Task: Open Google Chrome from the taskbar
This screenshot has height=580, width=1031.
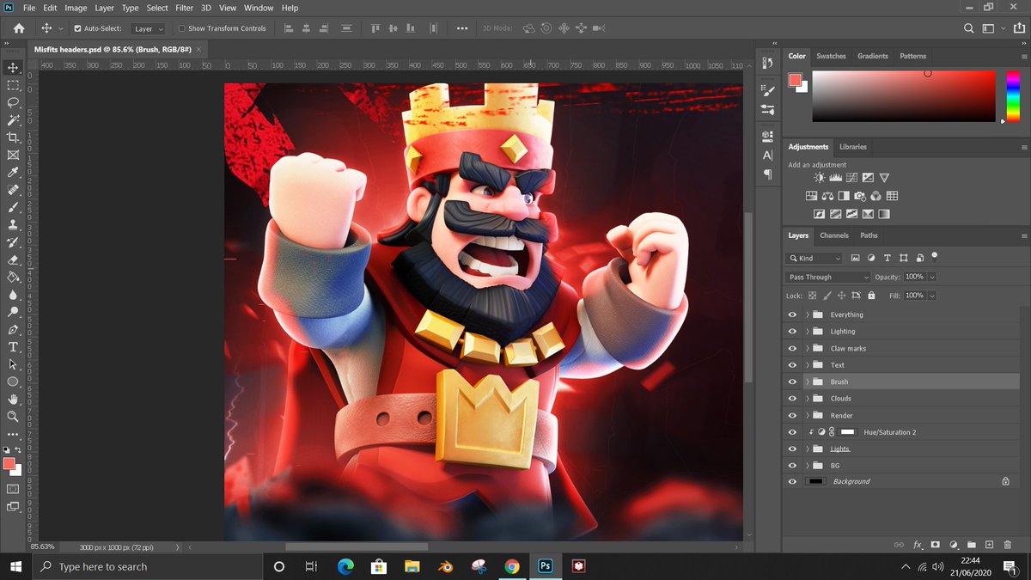Action: tap(511, 567)
